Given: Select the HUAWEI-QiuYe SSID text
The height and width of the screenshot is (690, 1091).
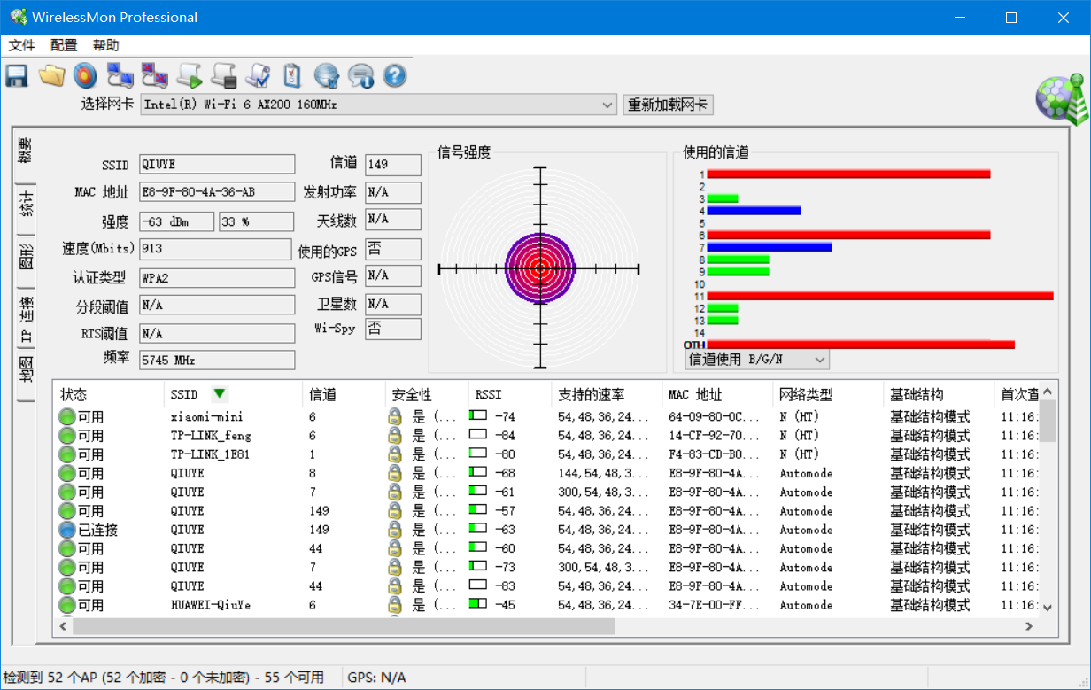Looking at the screenshot, I should [210, 605].
